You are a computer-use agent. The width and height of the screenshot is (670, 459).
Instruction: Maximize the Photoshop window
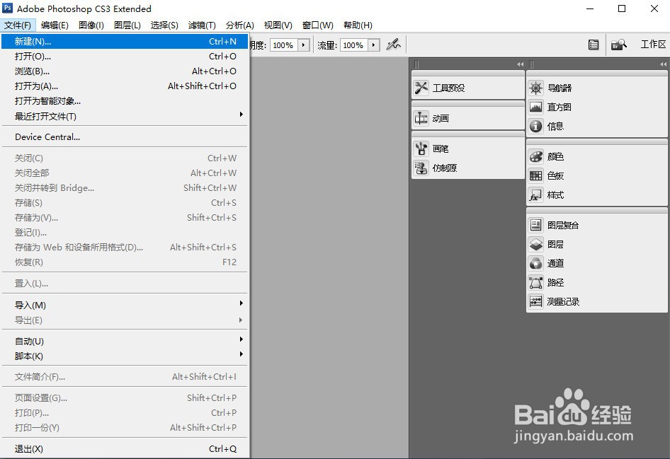(622, 8)
